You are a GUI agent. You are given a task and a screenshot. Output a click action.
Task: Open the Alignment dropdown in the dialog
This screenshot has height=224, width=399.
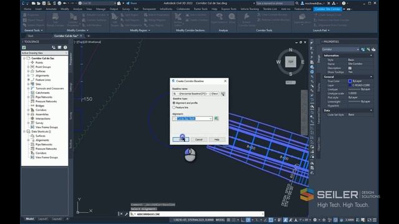pyautogui.click(x=211, y=119)
